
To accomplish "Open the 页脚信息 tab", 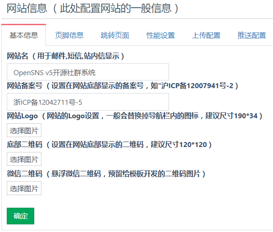I will tap(69, 35).
